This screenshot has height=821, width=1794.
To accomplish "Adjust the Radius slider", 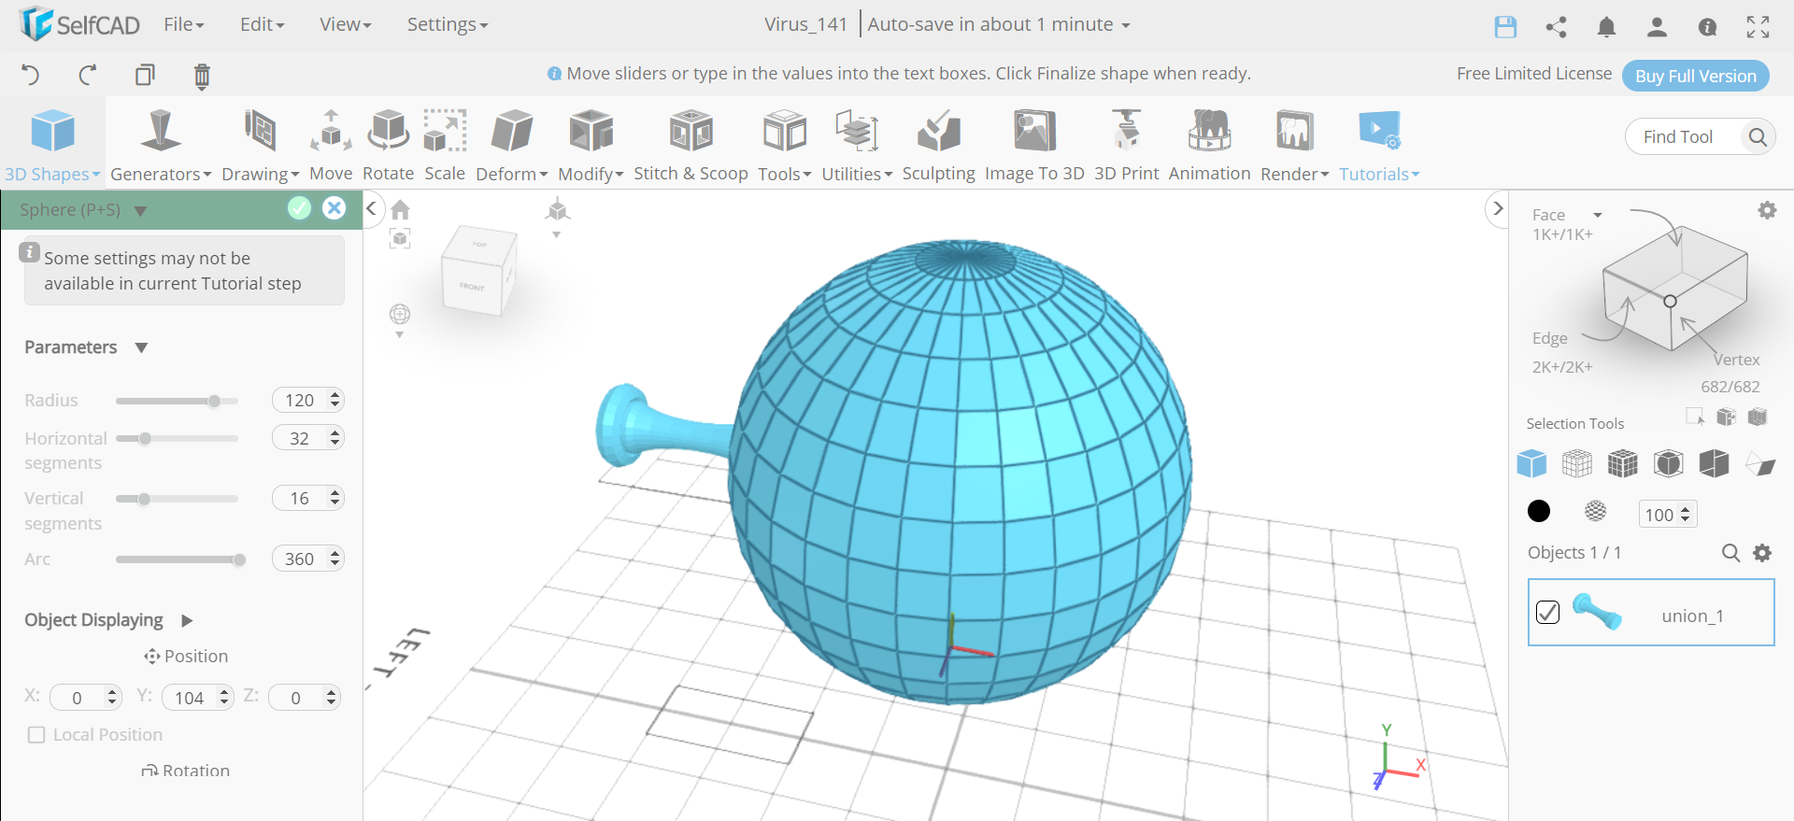I will pyautogui.click(x=177, y=401).
